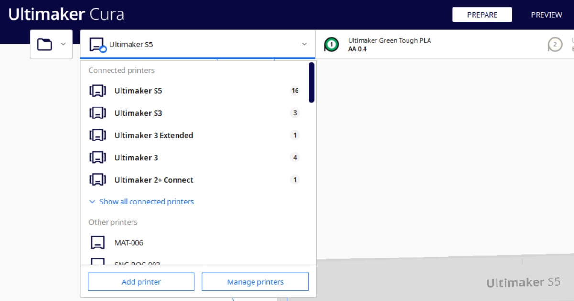Click the count badge 16 for Ultimaker S5

(295, 91)
